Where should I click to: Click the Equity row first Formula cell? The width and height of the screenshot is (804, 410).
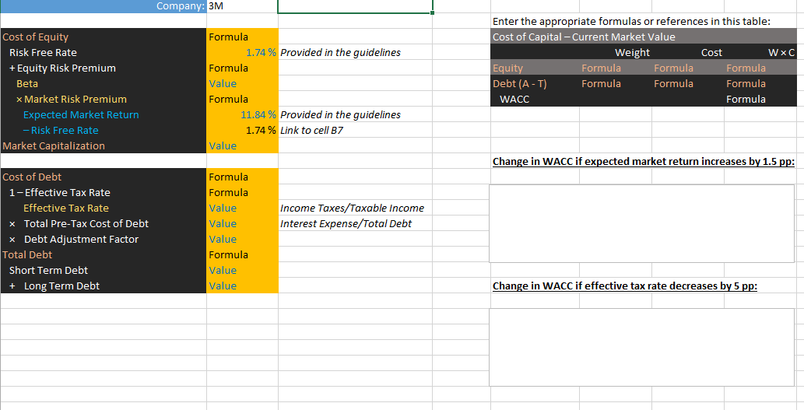click(616, 68)
